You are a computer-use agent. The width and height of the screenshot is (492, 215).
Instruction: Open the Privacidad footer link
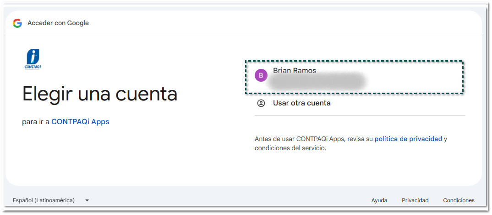415,200
